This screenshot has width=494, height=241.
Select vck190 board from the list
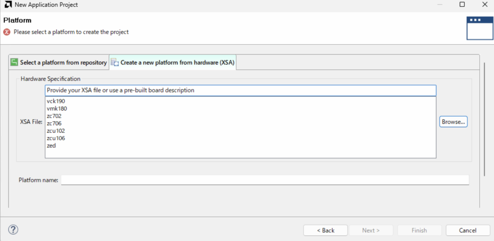56,101
